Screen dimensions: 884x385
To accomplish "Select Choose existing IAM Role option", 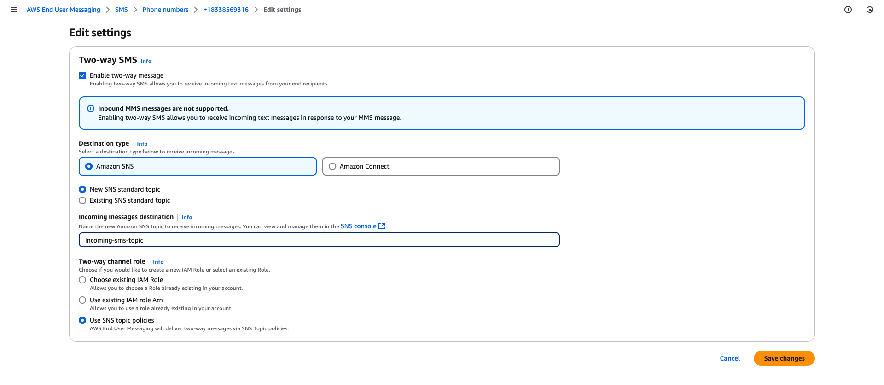I will tap(82, 280).
